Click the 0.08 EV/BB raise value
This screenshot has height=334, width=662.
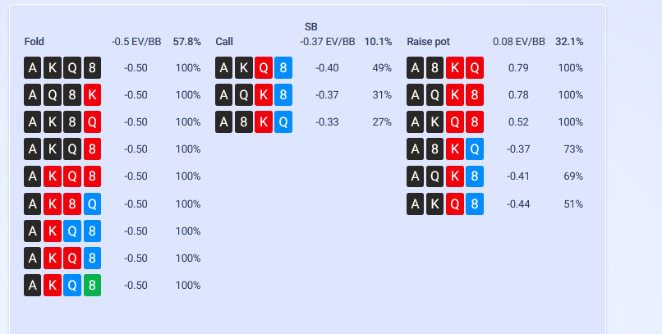point(519,42)
